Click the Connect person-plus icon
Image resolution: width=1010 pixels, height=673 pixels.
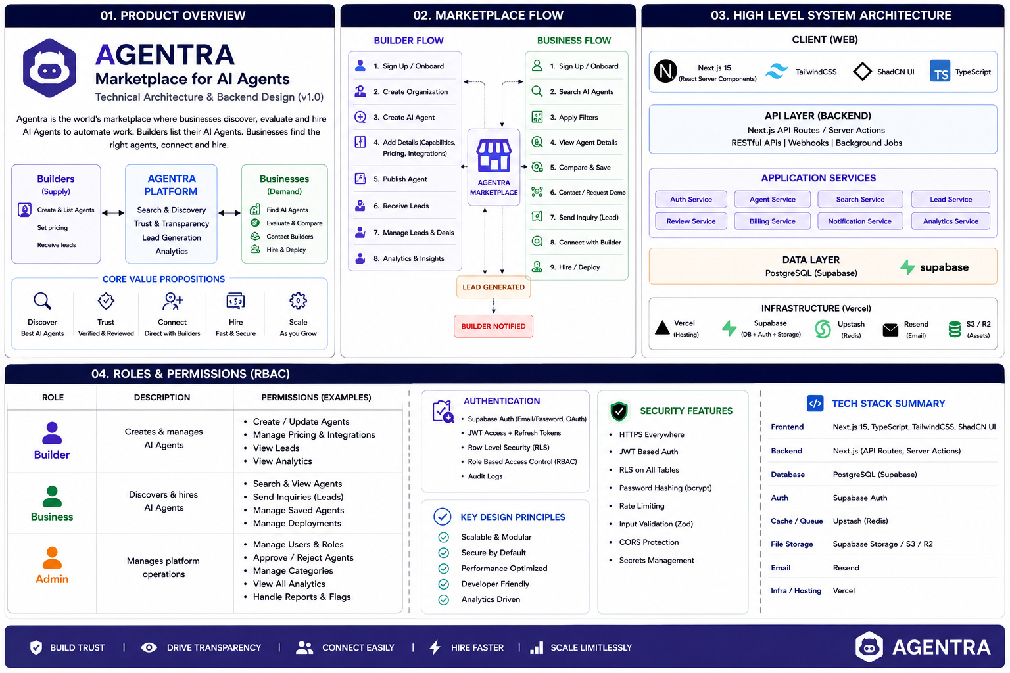pos(172,301)
